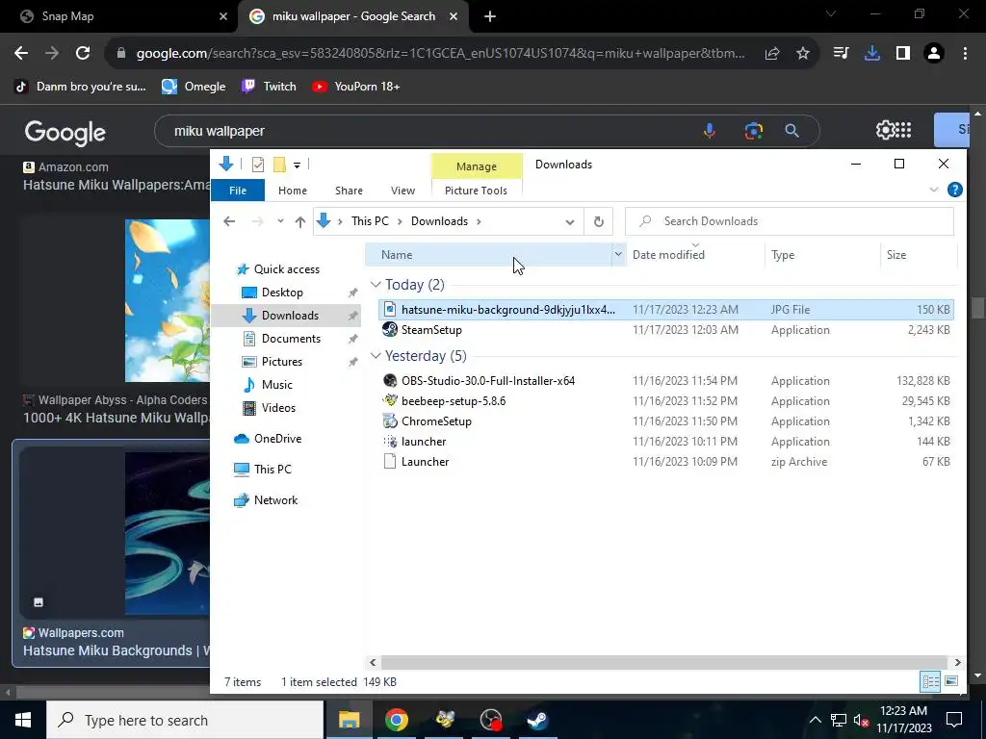Switch to the Home ribbon tab
This screenshot has width=986, height=739.
[x=293, y=191]
